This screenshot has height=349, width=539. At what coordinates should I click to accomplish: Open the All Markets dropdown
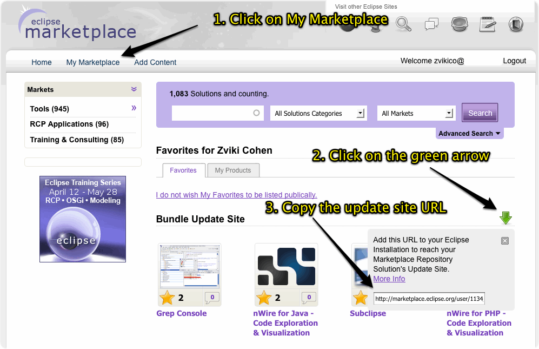pos(416,113)
